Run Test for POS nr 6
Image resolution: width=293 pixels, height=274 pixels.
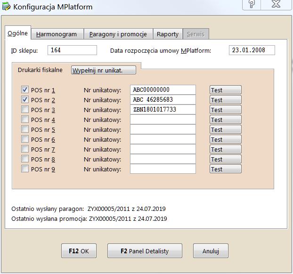226,139
